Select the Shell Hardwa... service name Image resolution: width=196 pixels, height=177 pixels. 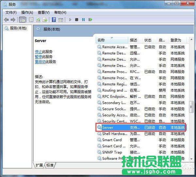115,134
